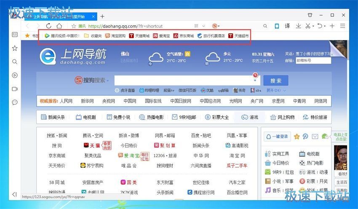Click the 上网导航 logo
358x209 pixels.
[x=73, y=56]
